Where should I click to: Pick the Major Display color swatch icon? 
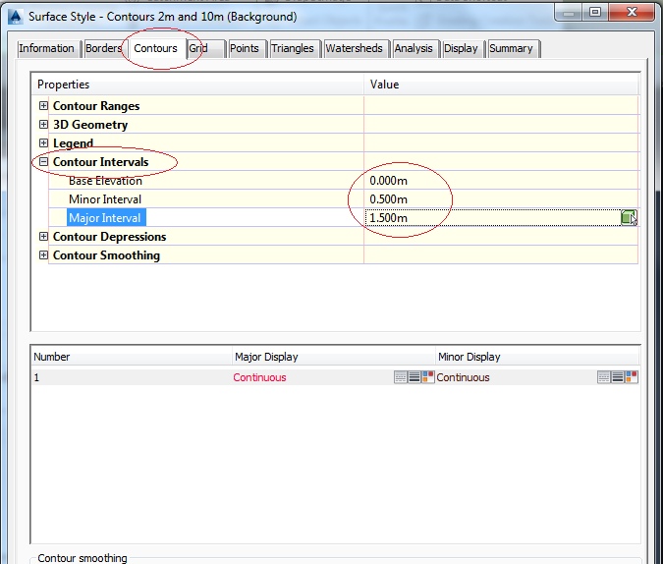[x=428, y=377]
